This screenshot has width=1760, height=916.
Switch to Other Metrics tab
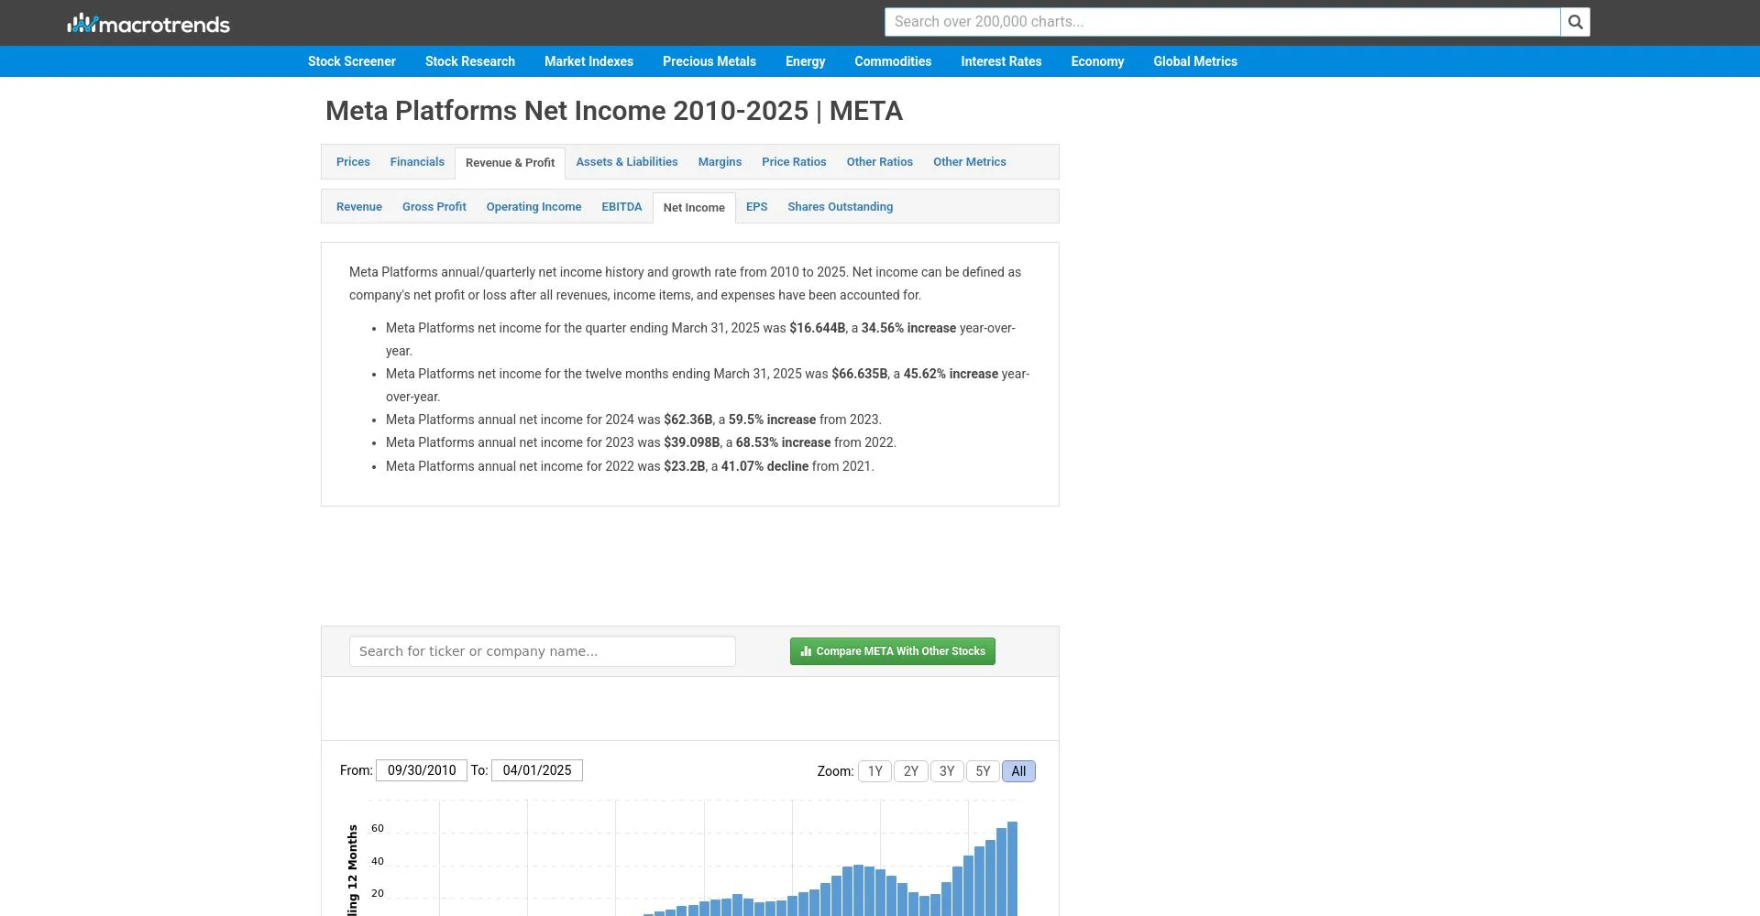(970, 162)
